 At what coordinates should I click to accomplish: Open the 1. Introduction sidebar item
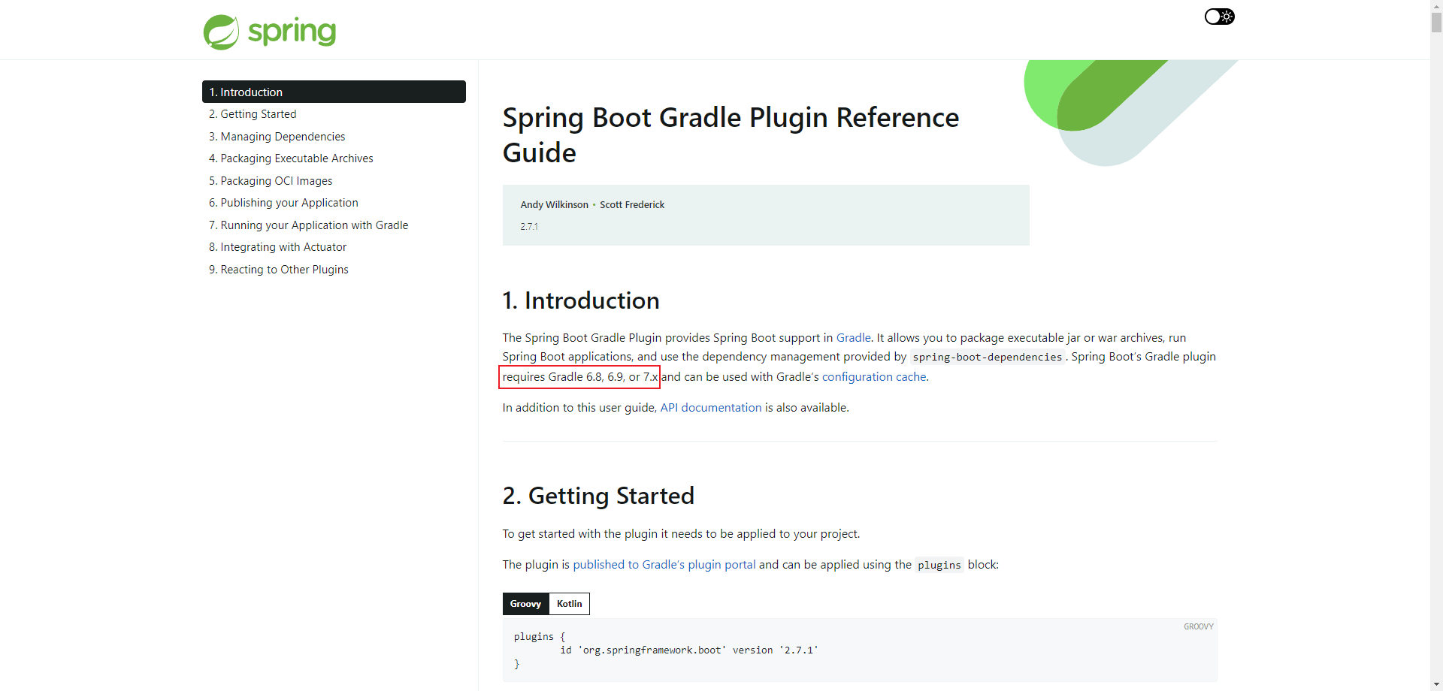334,92
